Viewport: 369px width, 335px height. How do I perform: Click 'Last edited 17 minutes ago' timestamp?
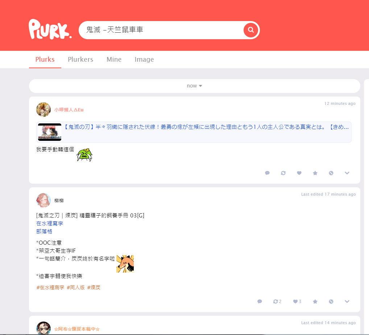point(328,194)
